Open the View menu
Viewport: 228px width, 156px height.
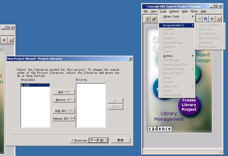(x=154, y=11)
